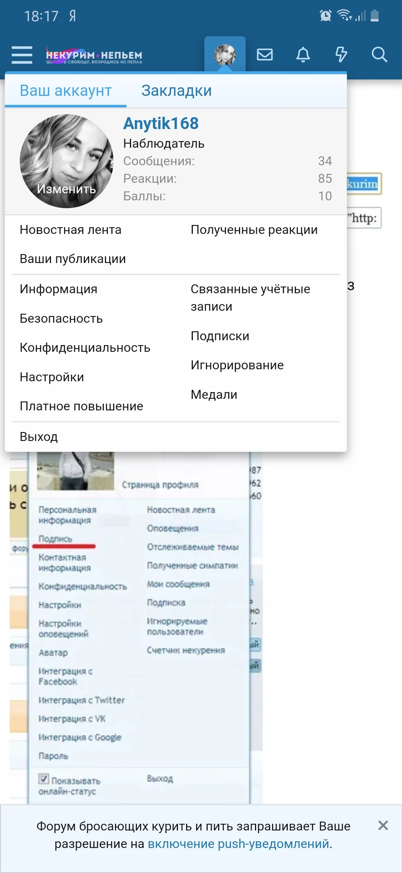Screen dimensions: 402x873
Task: Tap the alarm clock status bar icon
Action: click(x=325, y=16)
